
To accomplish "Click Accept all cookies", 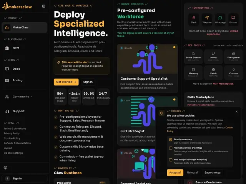I will (x=175, y=172).
